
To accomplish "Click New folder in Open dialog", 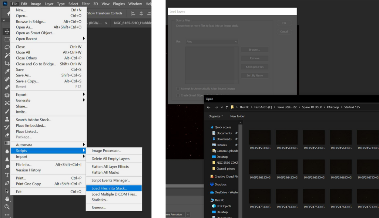I will [237, 116].
